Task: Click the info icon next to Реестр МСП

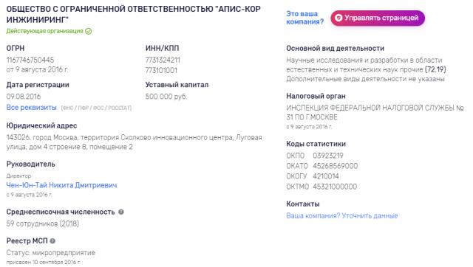Action: click(52, 240)
